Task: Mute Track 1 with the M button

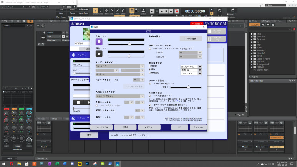Action: 63,33
